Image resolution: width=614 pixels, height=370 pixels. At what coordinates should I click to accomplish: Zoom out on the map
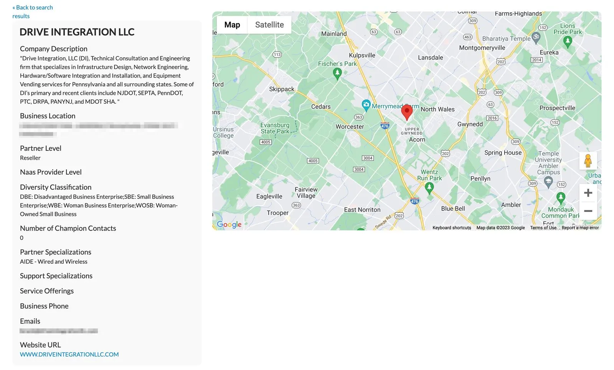click(588, 211)
